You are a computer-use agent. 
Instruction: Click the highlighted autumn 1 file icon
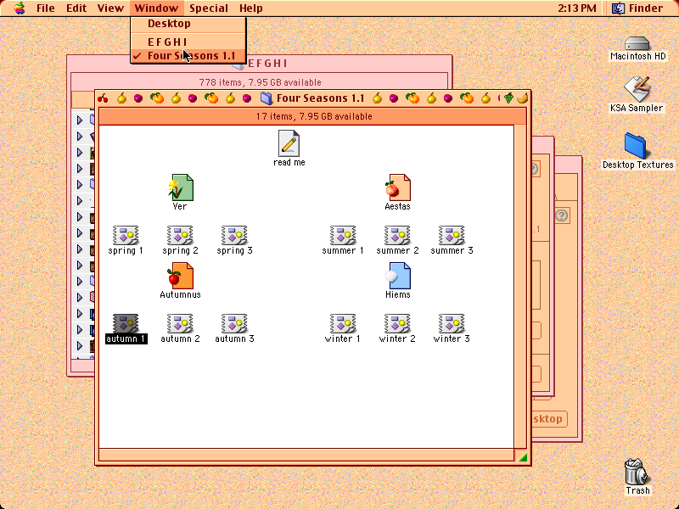pyautogui.click(x=126, y=324)
